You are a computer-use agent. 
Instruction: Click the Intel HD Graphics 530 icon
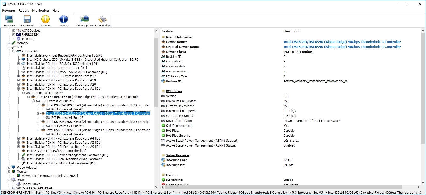[x=23, y=59]
